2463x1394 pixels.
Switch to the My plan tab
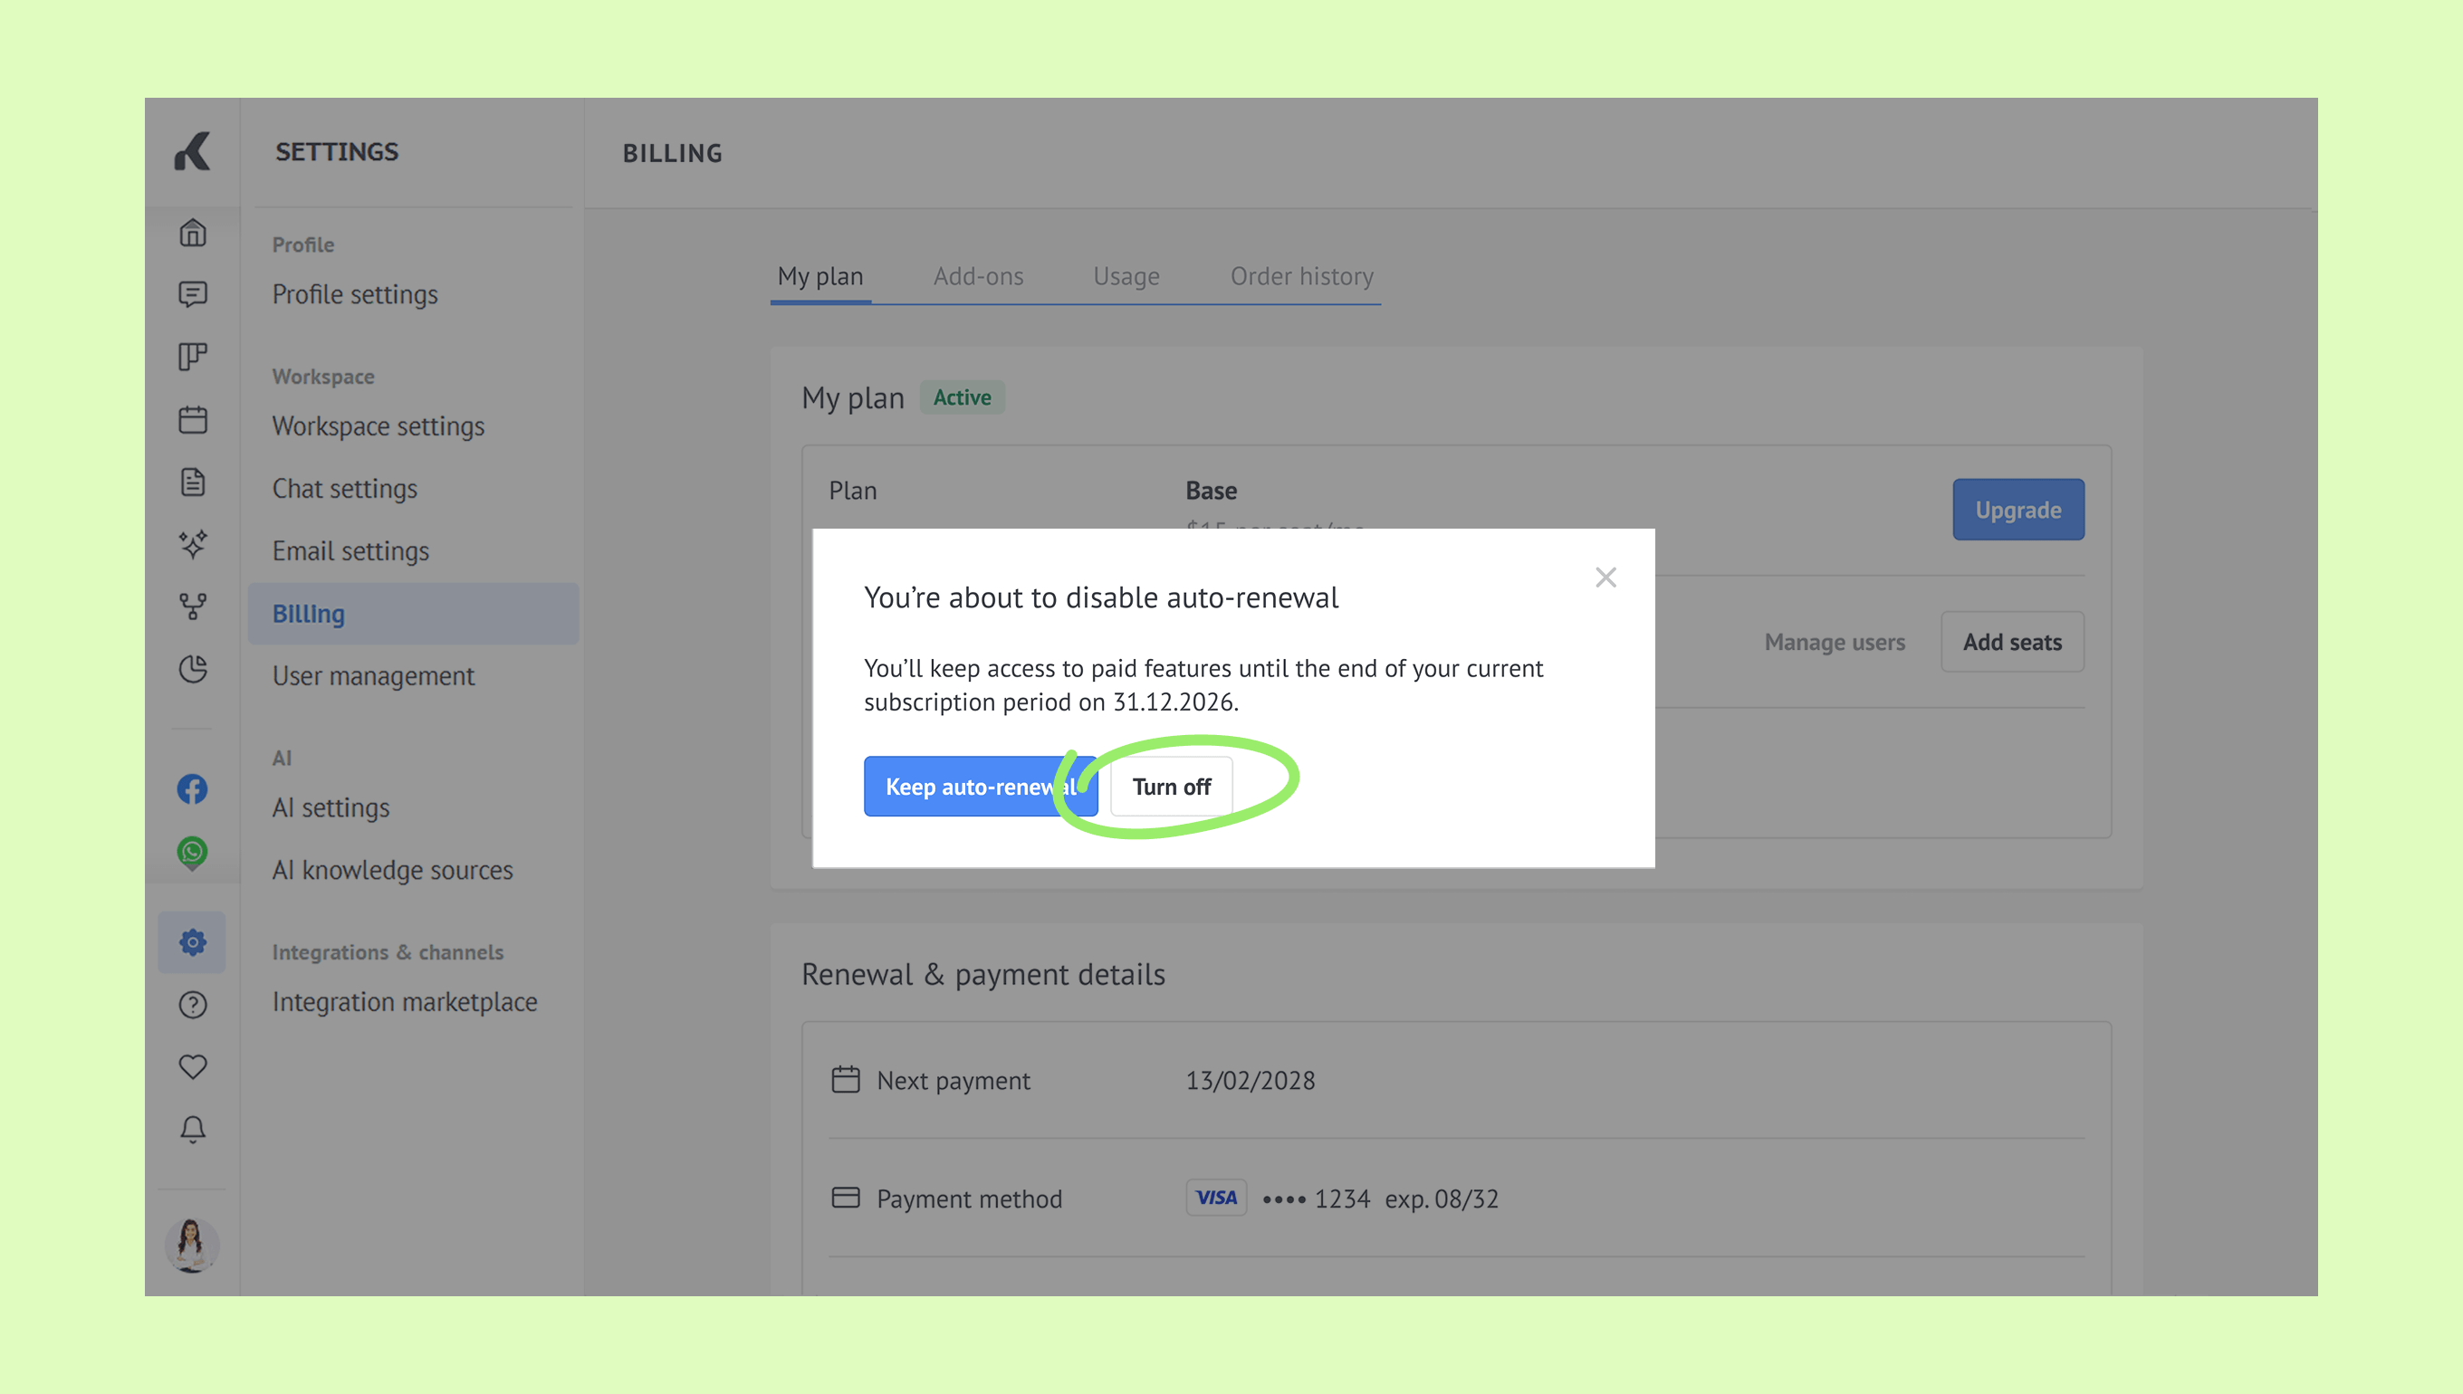click(x=820, y=277)
